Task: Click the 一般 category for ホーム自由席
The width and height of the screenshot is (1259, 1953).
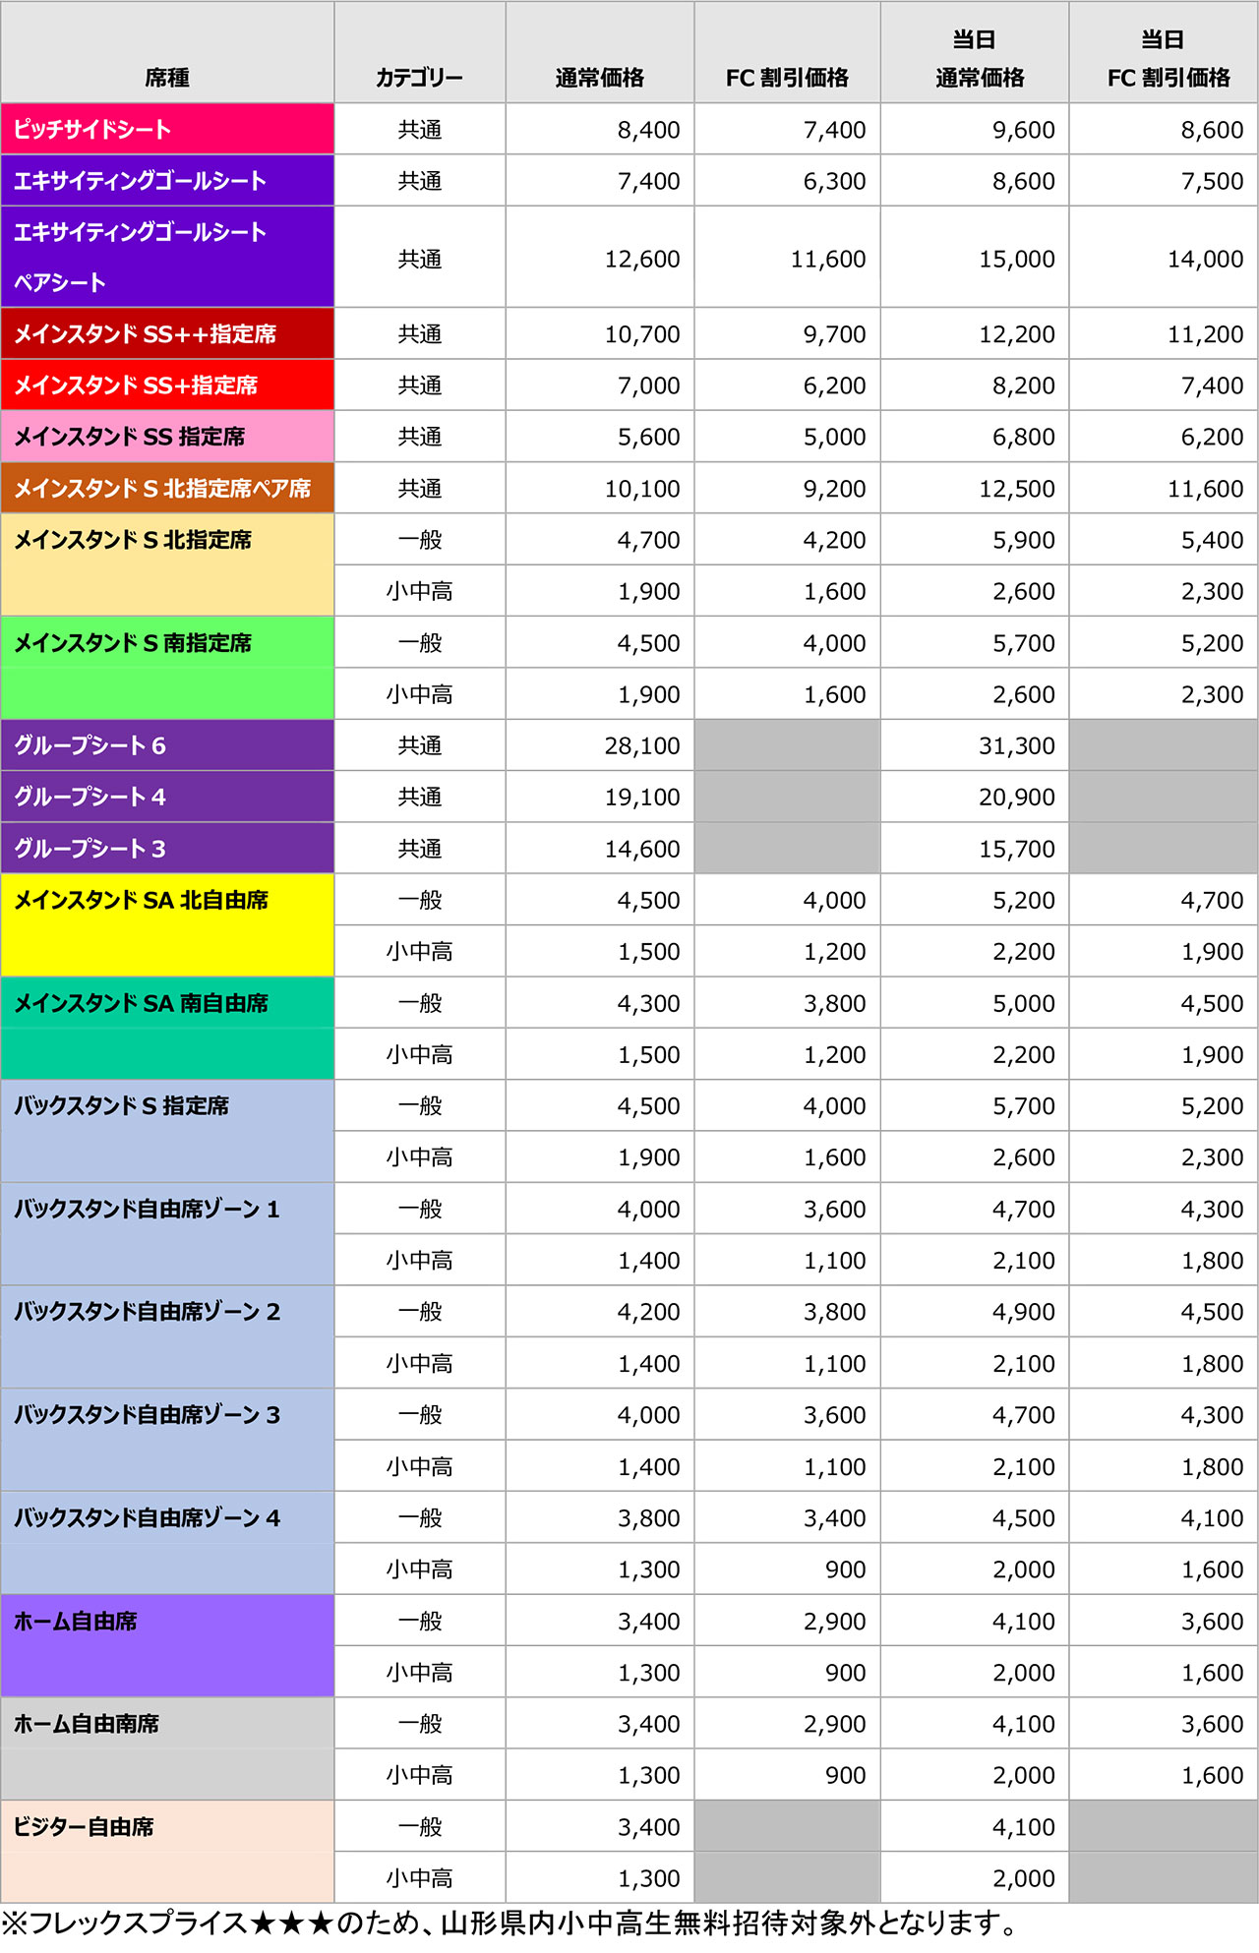Action: coord(419,1621)
